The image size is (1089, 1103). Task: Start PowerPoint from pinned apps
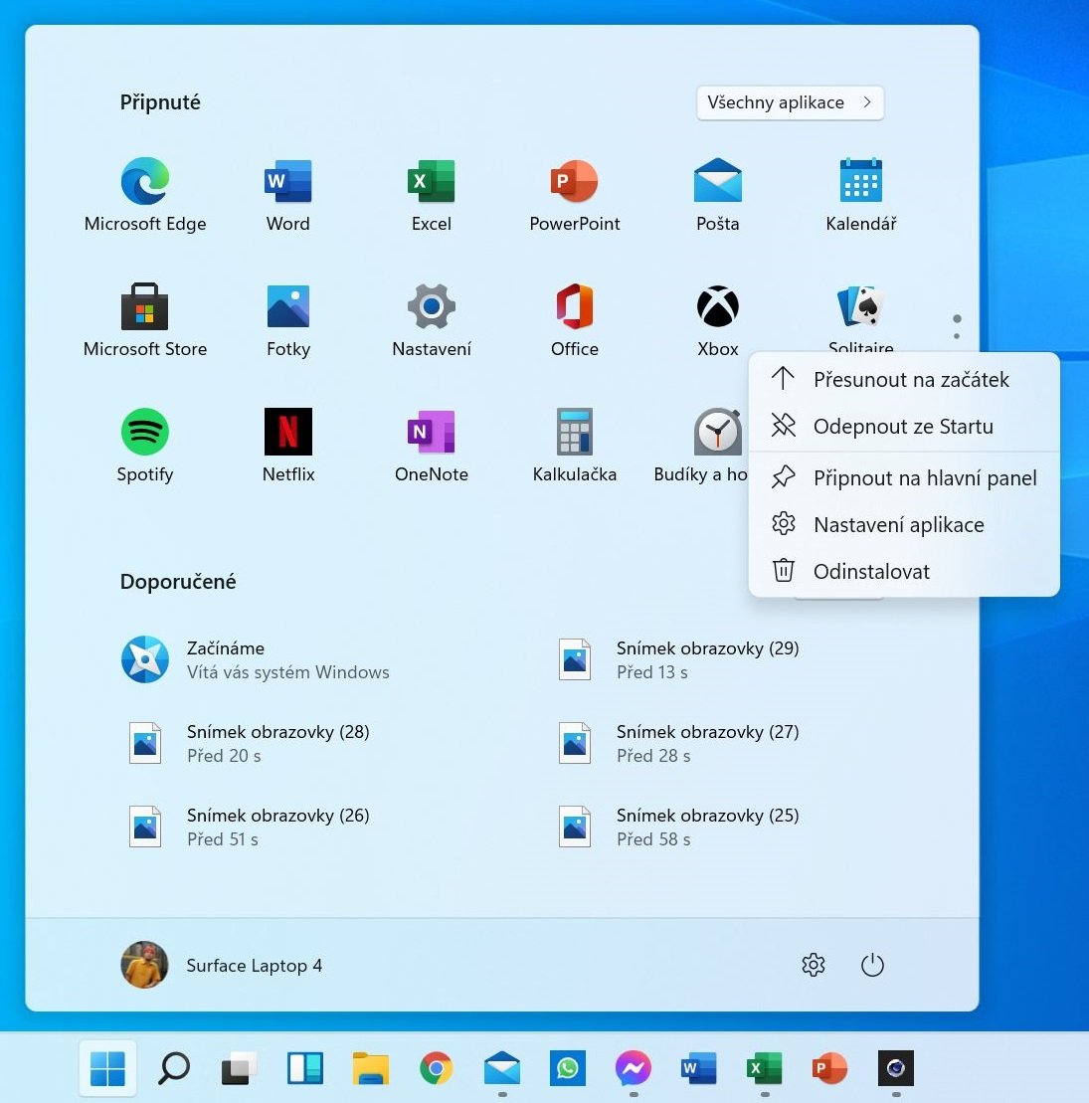pyautogui.click(x=575, y=195)
